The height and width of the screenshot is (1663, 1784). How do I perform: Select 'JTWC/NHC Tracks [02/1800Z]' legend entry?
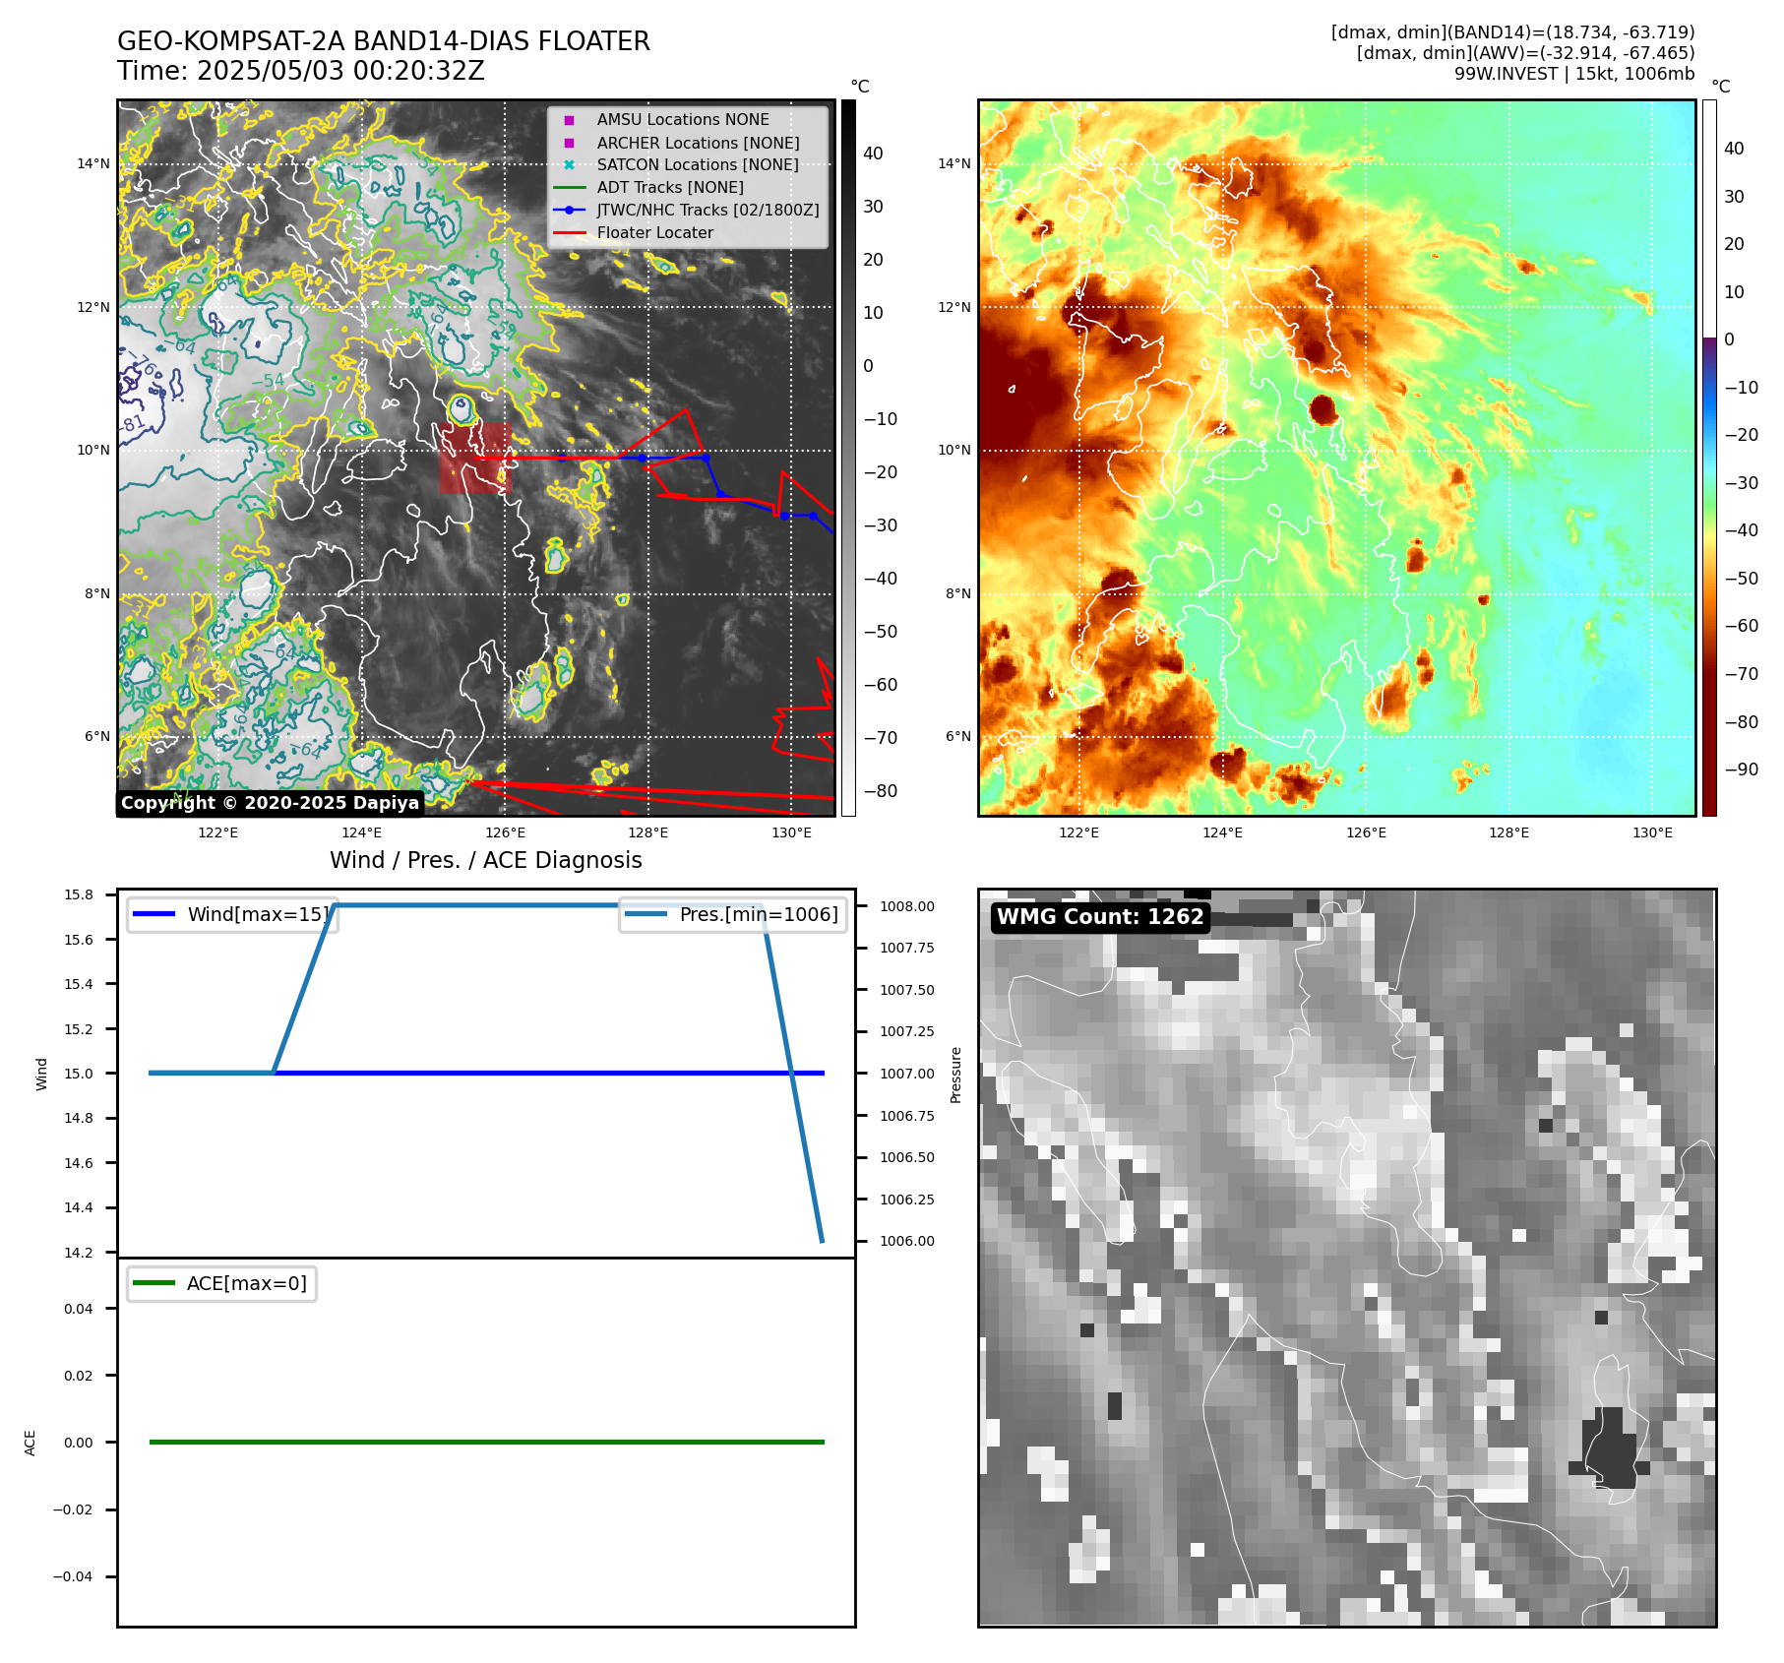point(707,210)
